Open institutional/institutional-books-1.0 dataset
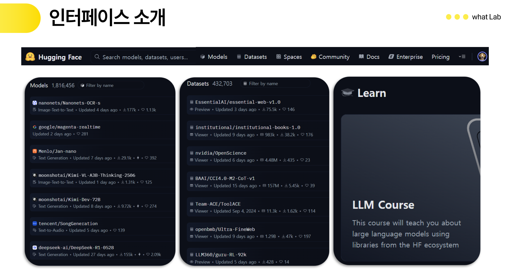The height and width of the screenshot is (269, 509). [248, 127]
